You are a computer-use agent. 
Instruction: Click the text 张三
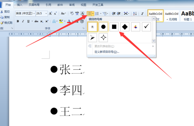point(71,69)
